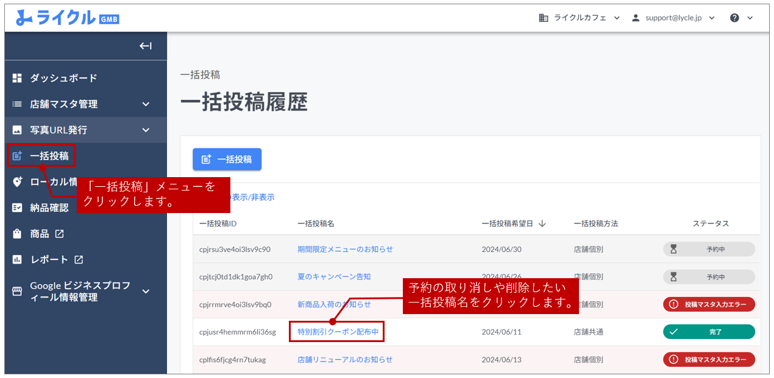The height and width of the screenshot is (378, 774).
Task: Expand the 写真URL発行 submenu chevron
Action: 146,130
